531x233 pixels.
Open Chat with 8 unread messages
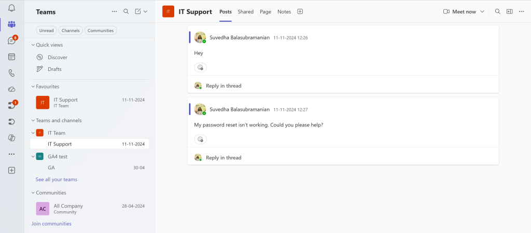(x=11, y=40)
